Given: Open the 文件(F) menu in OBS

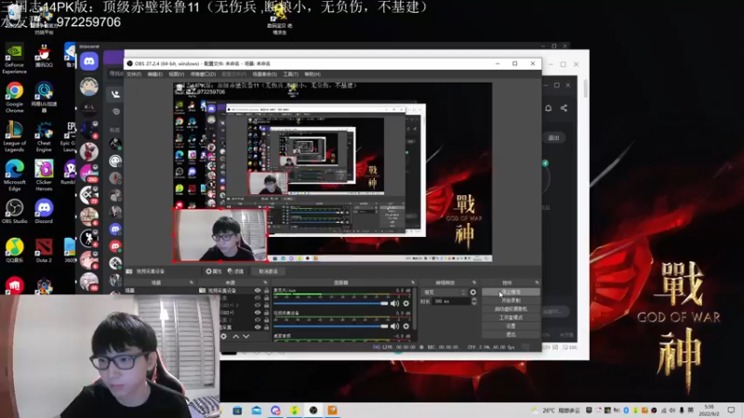Looking at the screenshot, I should [x=134, y=74].
